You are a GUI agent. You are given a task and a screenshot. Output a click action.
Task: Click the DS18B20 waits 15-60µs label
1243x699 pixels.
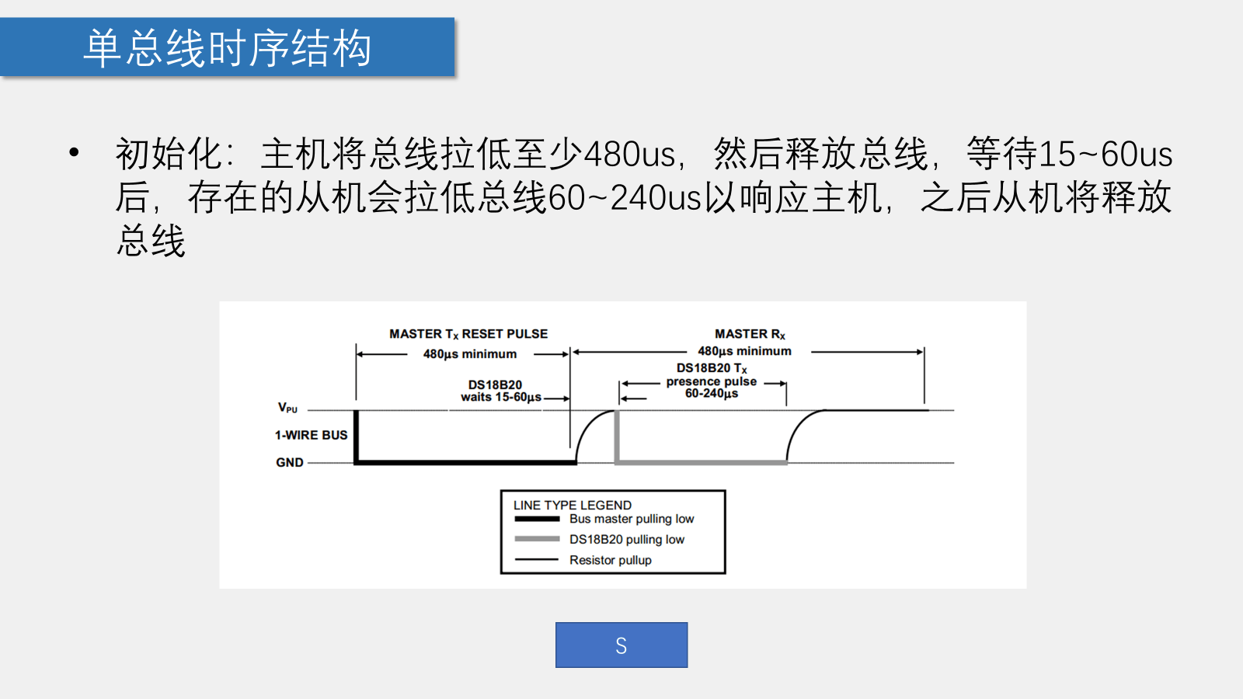pos(499,391)
